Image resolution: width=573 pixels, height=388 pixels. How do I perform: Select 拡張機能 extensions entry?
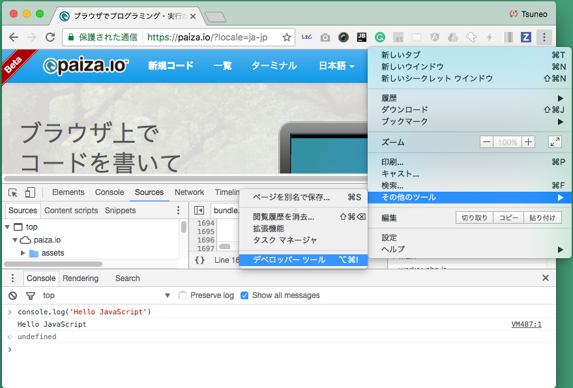pos(303,228)
